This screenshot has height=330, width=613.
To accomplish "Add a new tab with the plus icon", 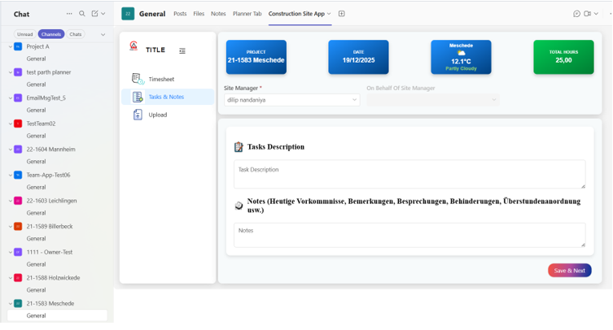I will coord(342,14).
